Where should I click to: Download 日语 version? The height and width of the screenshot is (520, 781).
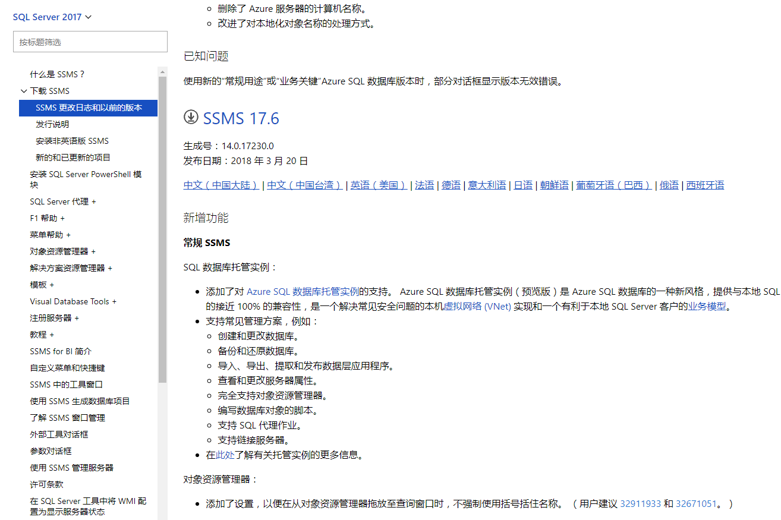(x=523, y=185)
